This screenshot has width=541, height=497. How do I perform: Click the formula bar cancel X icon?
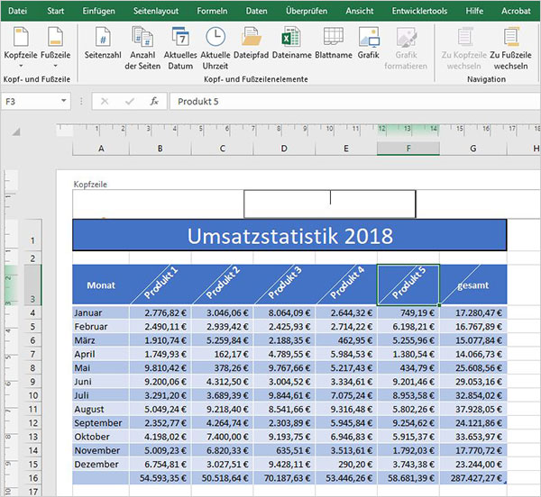click(105, 101)
